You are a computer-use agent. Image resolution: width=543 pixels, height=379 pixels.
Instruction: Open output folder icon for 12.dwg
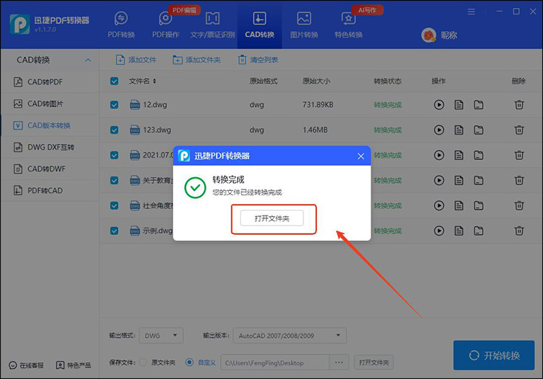[479, 105]
